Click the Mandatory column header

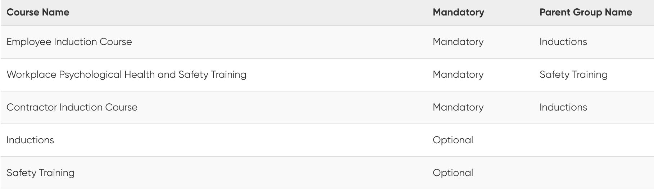458,12
